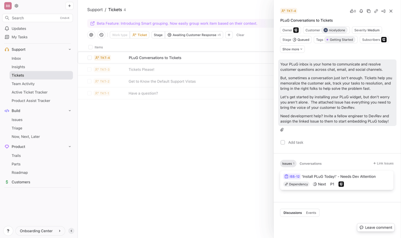Open Insights in the sidebar
The image size is (401, 238).
[x=18, y=67]
